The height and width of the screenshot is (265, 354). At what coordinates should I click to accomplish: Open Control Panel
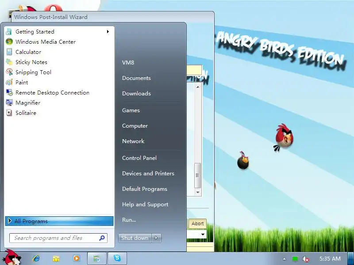coord(139,158)
